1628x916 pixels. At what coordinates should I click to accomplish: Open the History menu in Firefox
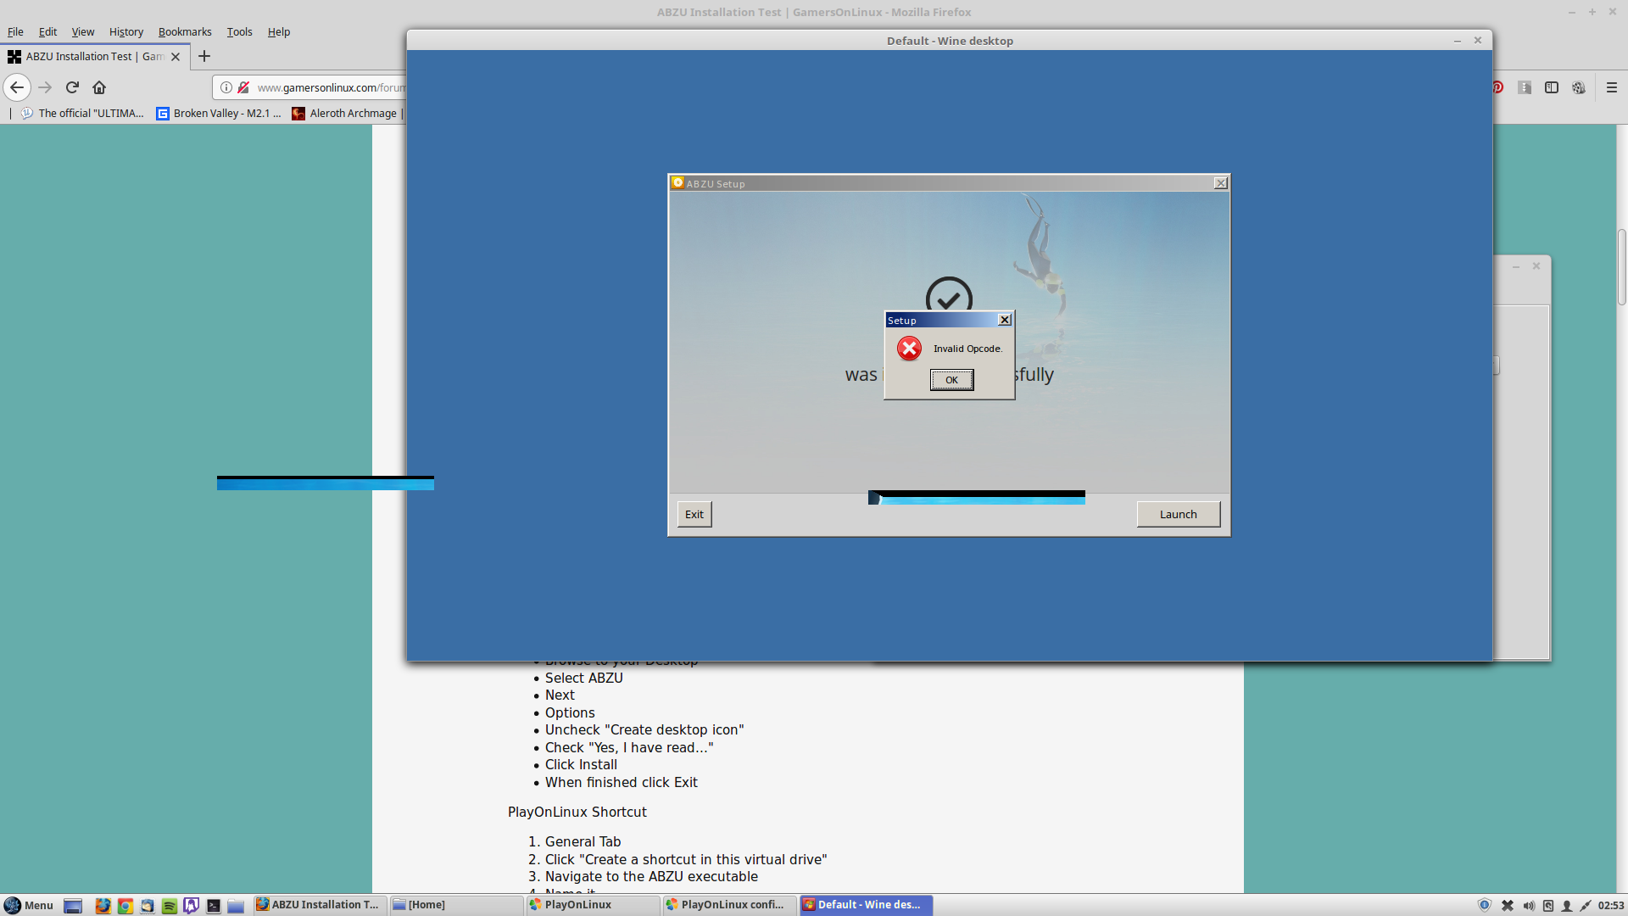[126, 31]
